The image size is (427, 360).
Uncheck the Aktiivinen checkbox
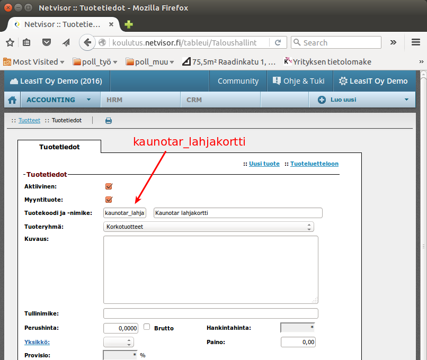click(109, 186)
